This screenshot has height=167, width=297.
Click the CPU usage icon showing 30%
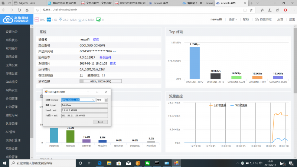point(37,20)
